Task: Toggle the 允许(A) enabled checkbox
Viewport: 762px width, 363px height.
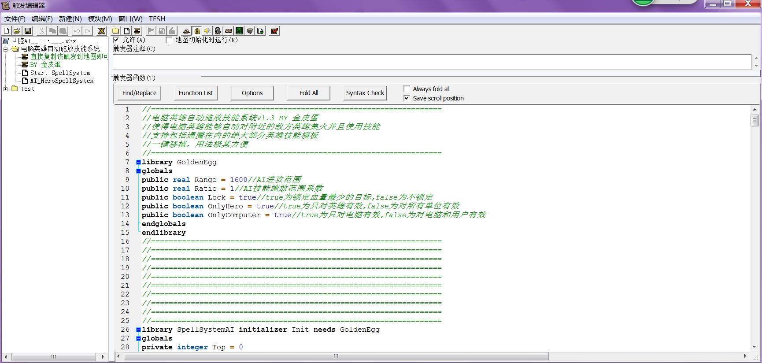Action: pyautogui.click(x=116, y=40)
